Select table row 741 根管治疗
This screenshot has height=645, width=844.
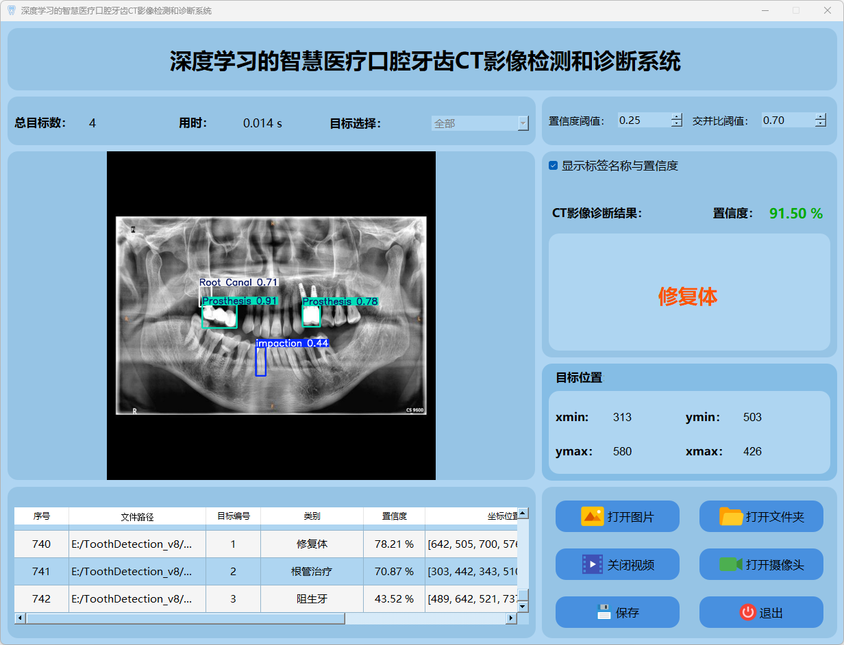pyautogui.click(x=312, y=571)
